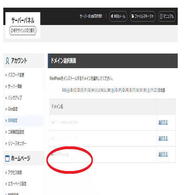Viewport: 195px width, 195px height.
Task: Open Cron設定 in the sidebar
Action: [x=13, y=109]
